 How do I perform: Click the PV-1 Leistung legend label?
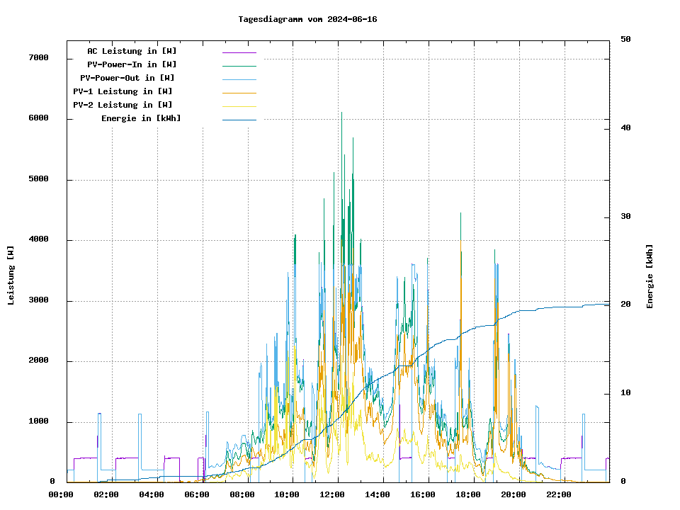pyautogui.click(x=123, y=91)
